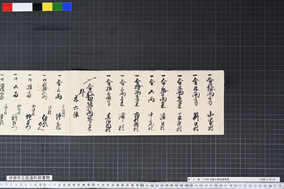This screenshot has width=284, height=189.
Task: Click the green color patch
Action: (x=57, y=7)
